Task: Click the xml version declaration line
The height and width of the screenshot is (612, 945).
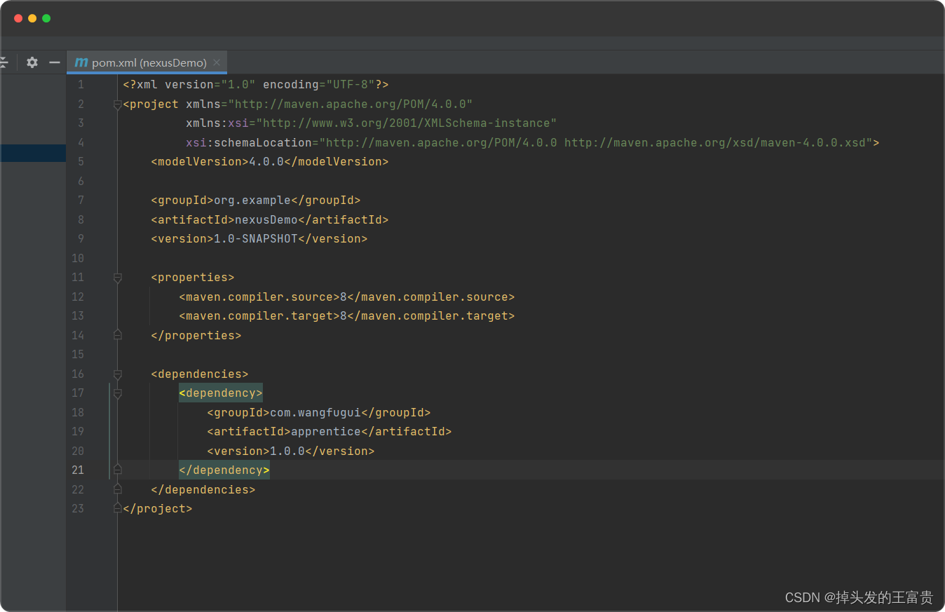Action: [256, 85]
